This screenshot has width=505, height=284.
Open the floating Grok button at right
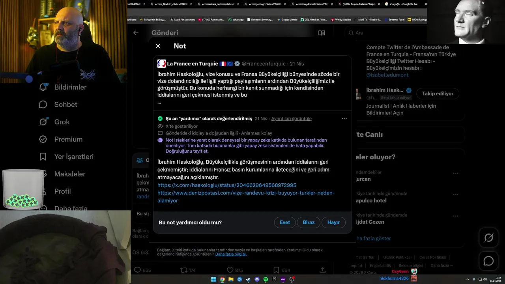click(x=488, y=238)
